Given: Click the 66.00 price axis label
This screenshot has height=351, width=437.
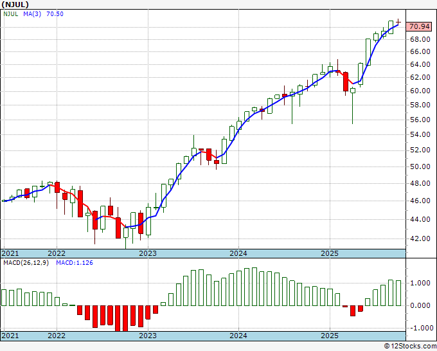Looking at the screenshot, I should [x=420, y=51].
